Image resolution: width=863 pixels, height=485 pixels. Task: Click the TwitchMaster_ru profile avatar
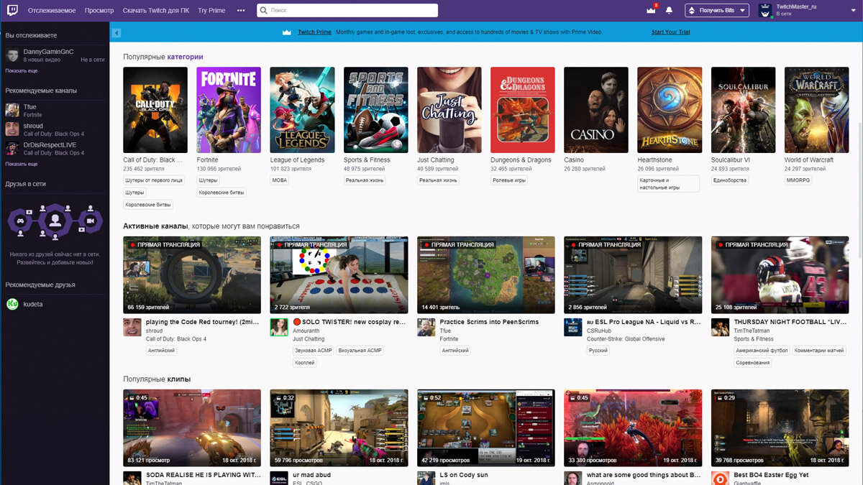pyautogui.click(x=764, y=10)
